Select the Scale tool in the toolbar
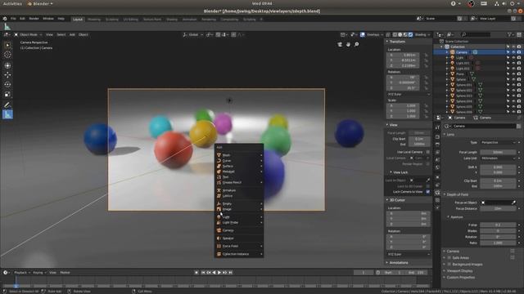This screenshot has height=294, width=524. [x=7, y=95]
